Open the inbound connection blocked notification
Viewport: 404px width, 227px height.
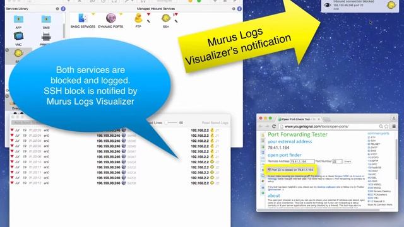(360, 6)
